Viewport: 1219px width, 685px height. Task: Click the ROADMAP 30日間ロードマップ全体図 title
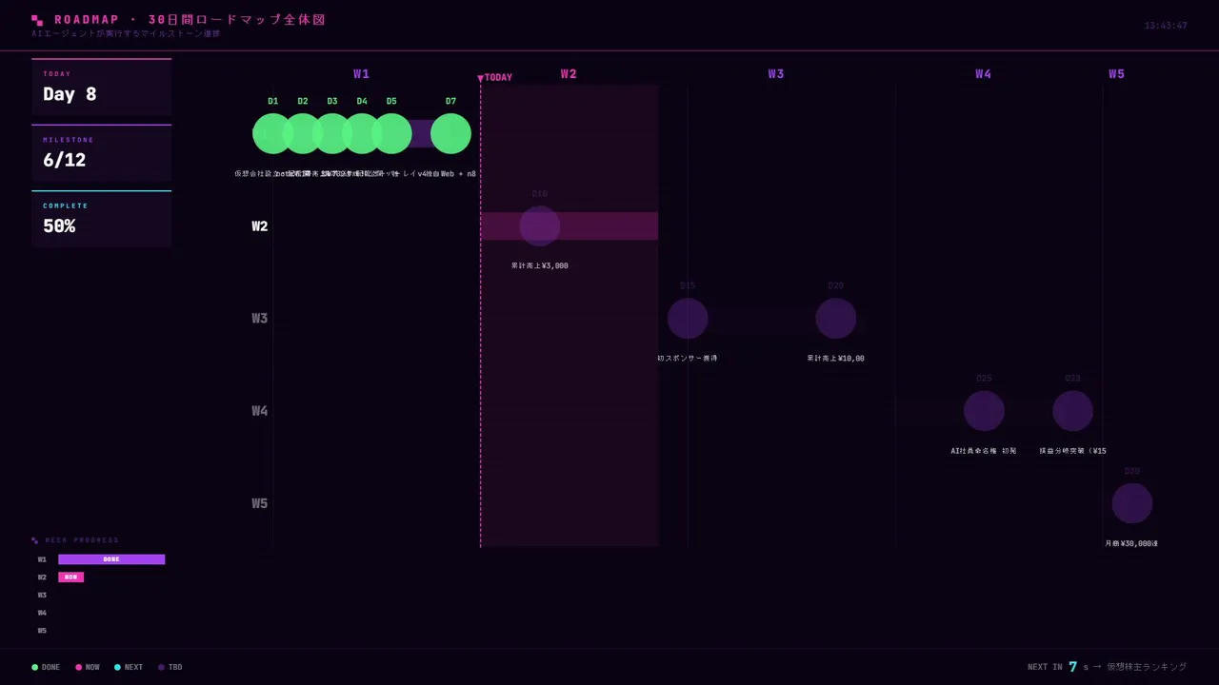coord(190,20)
